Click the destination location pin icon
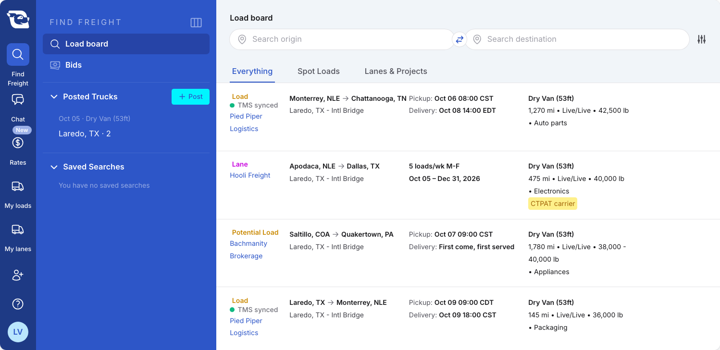 coord(477,39)
